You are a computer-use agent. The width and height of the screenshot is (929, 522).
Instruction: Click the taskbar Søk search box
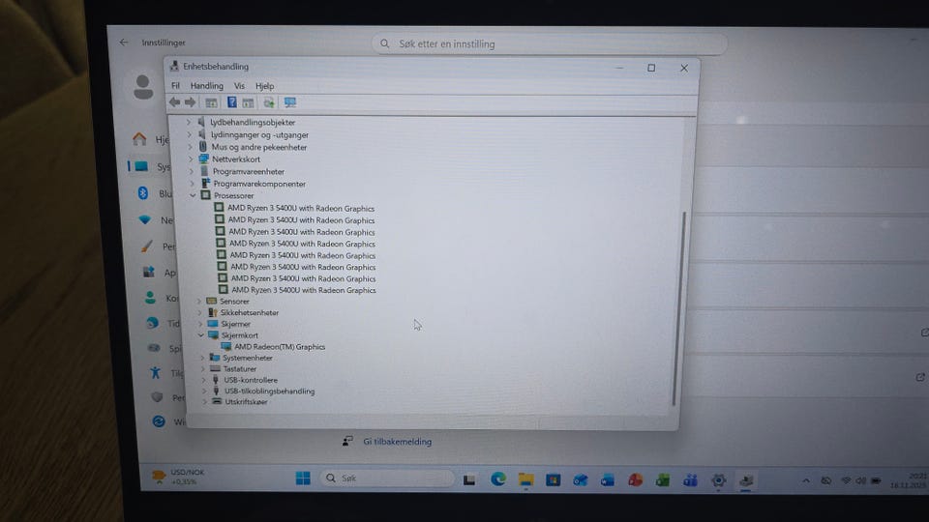click(387, 478)
